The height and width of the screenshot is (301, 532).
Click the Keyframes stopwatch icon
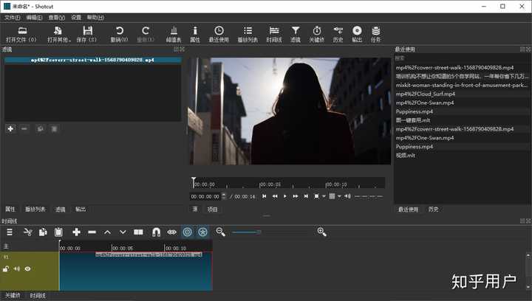pyautogui.click(x=316, y=30)
